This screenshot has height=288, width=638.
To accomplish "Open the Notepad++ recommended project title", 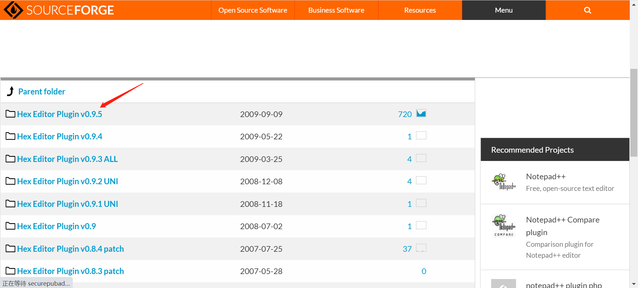I will coord(546,177).
